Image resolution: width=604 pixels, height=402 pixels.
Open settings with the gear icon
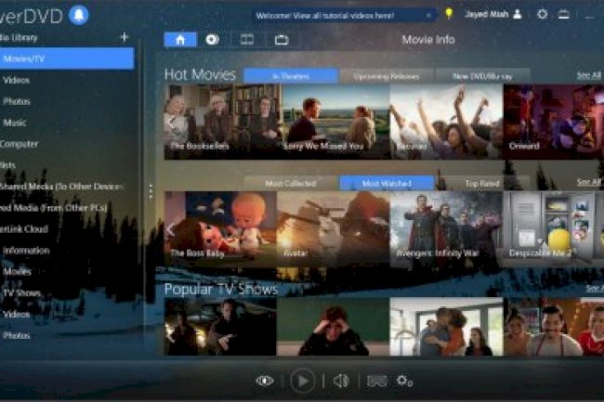(x=542, y=14)
